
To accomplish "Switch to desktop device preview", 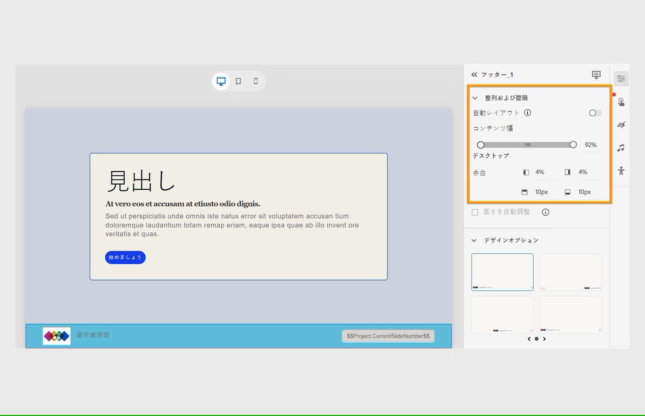I will [221, 81].
